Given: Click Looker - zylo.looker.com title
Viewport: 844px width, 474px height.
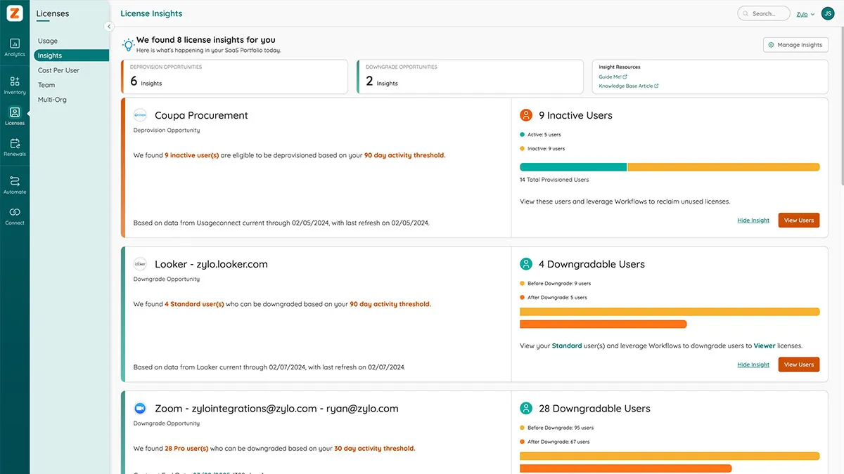Looking at the screenshot, I should (x=211, y=264).
